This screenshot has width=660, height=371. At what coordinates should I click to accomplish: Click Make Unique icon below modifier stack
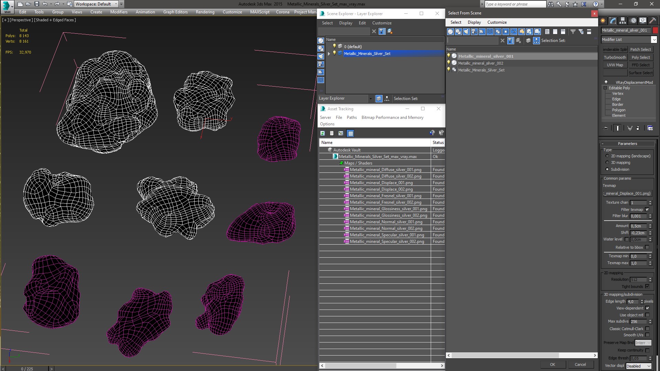[630, 128]
